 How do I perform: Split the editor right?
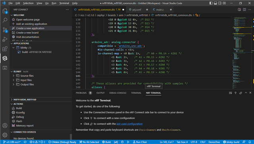[x=244, y=9]
